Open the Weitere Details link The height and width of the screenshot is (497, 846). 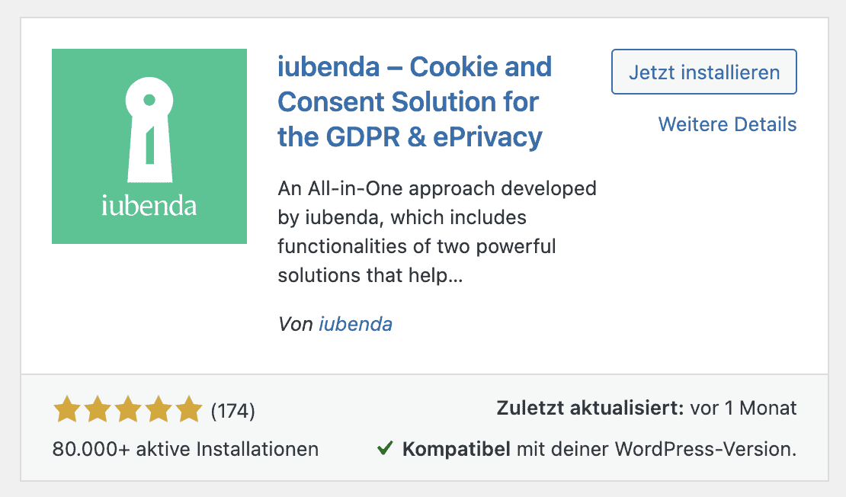pyautogui.click(x=727, y=124)
